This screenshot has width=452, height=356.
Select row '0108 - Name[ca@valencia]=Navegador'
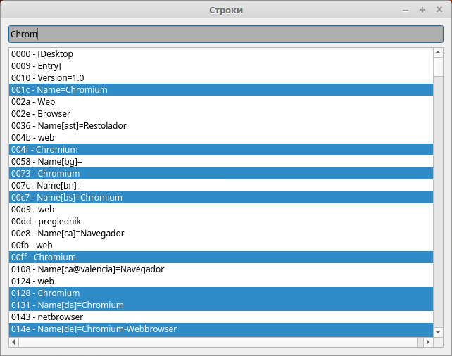pyautogui.click(x=221, y=269)
